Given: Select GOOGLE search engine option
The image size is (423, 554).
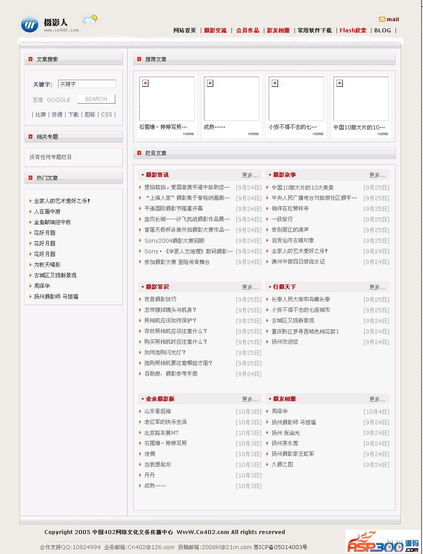Looking at the screenshot, I should coord(59,100).
